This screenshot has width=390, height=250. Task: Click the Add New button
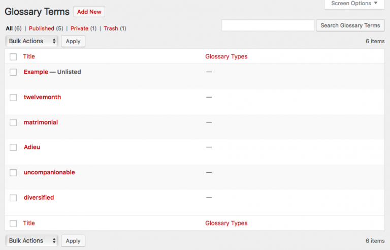pos(89,12)
